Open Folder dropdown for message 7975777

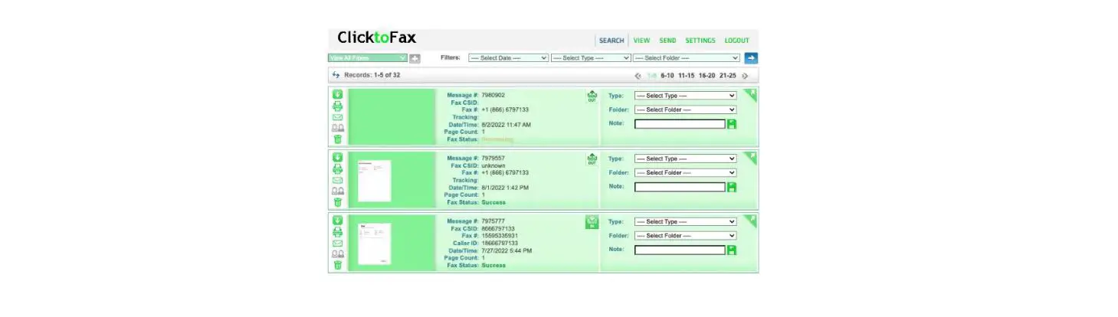685,236
